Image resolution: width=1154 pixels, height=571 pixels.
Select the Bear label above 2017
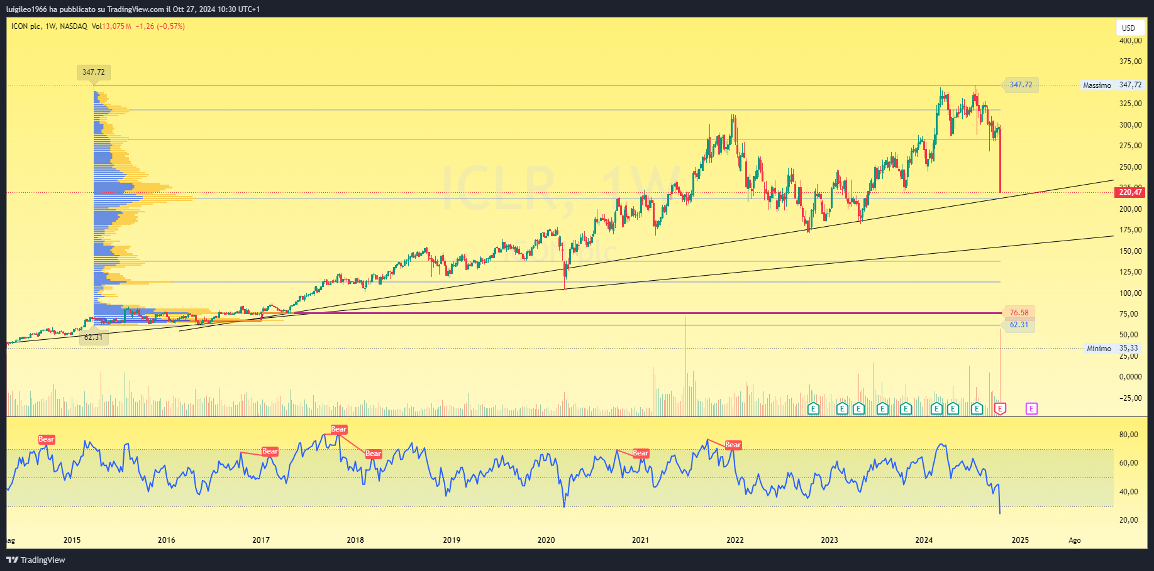[270, 451]
